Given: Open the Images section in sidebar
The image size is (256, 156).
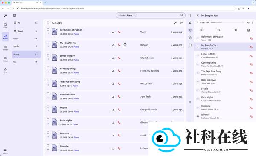Looking at the screenshot, I should coord(6,48).
